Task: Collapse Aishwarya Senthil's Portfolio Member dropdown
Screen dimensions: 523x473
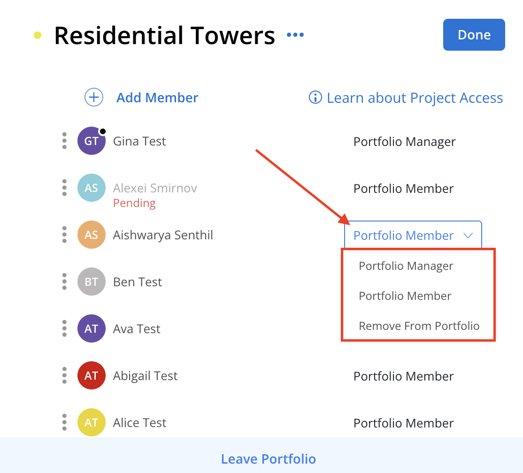Action: [x=413, y=235]
